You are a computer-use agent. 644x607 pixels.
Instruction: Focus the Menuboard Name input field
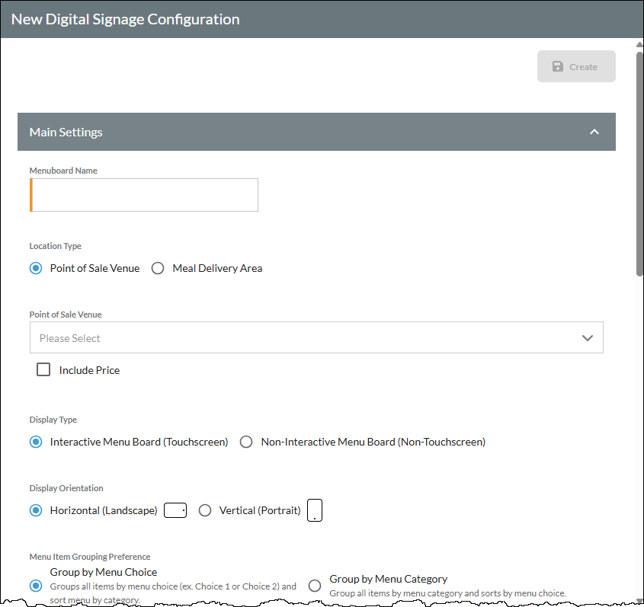coord(144,195)
